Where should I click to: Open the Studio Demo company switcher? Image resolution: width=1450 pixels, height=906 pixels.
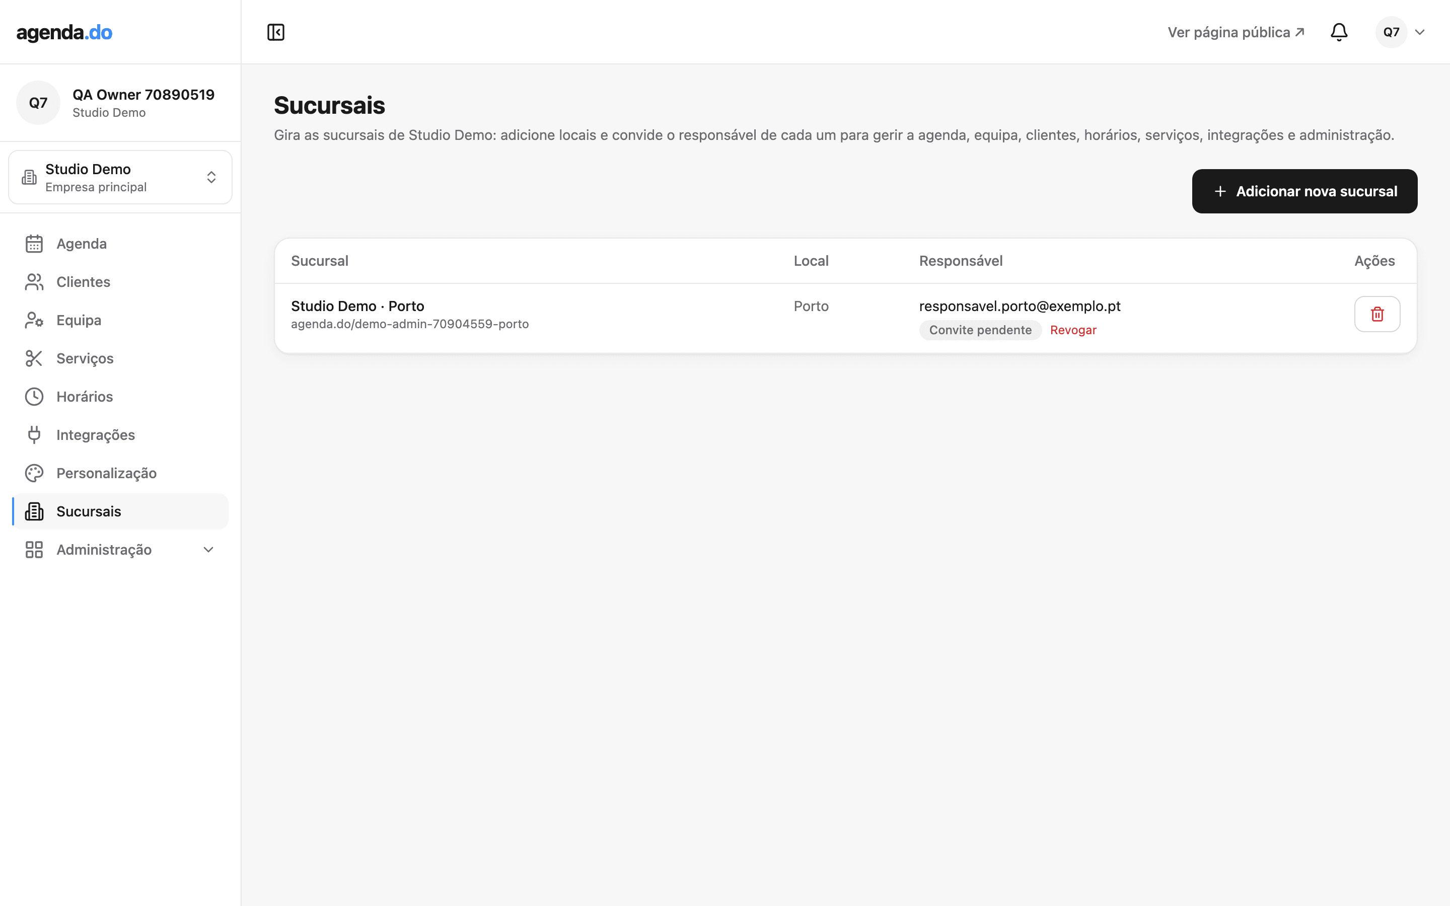120,177
